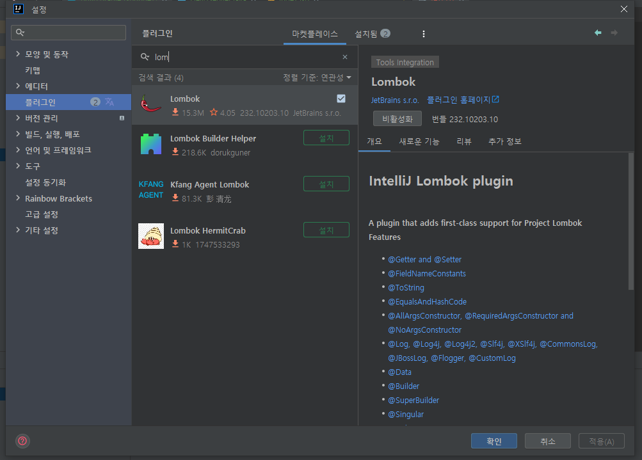Click the settings search magnifier icon
Image resolution: width=642 pixels, height=460 pixels.
(20, 33)
